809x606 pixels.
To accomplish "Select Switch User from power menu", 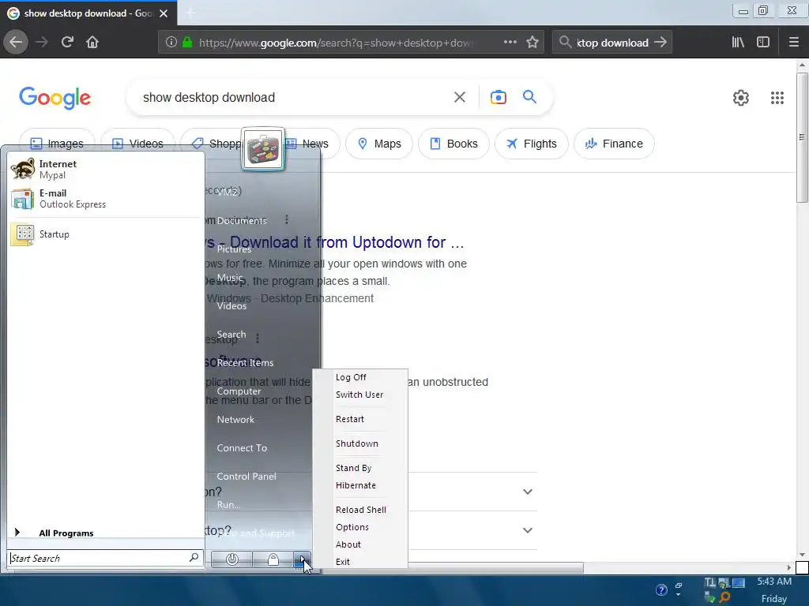I will tap(360, 395).
